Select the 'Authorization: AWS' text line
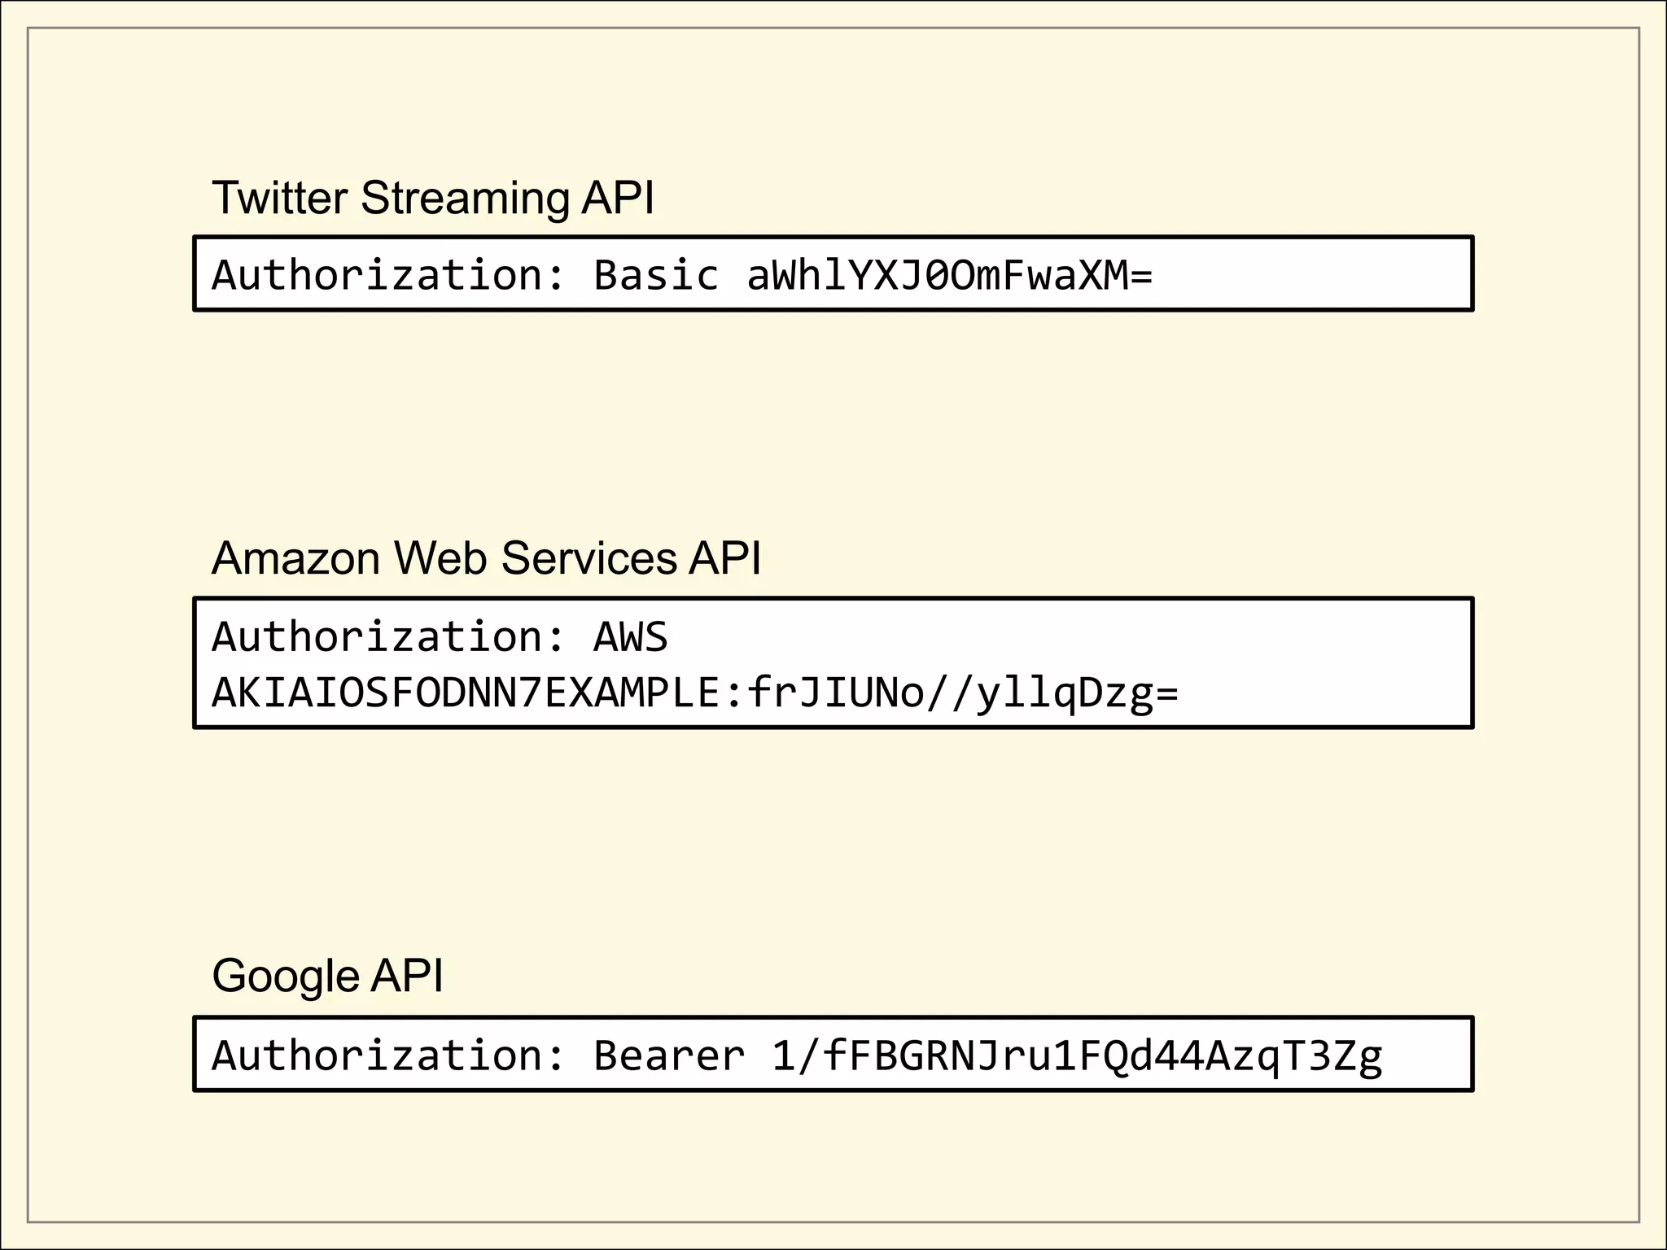Viewport: 1667px width, 1250px height. [440, 636]
